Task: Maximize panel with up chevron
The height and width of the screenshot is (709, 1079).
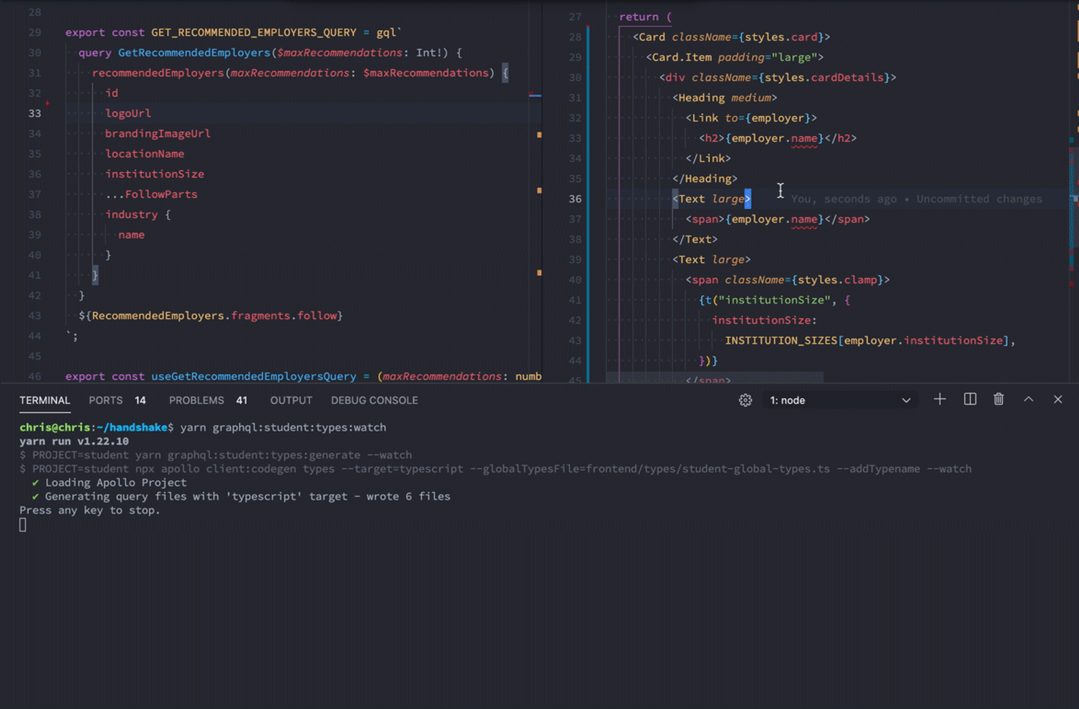Action: [x=1028, y=400]
